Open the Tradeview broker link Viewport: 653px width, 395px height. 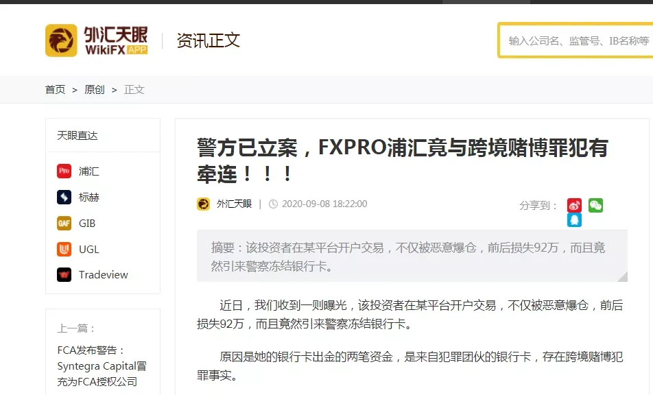104,275
